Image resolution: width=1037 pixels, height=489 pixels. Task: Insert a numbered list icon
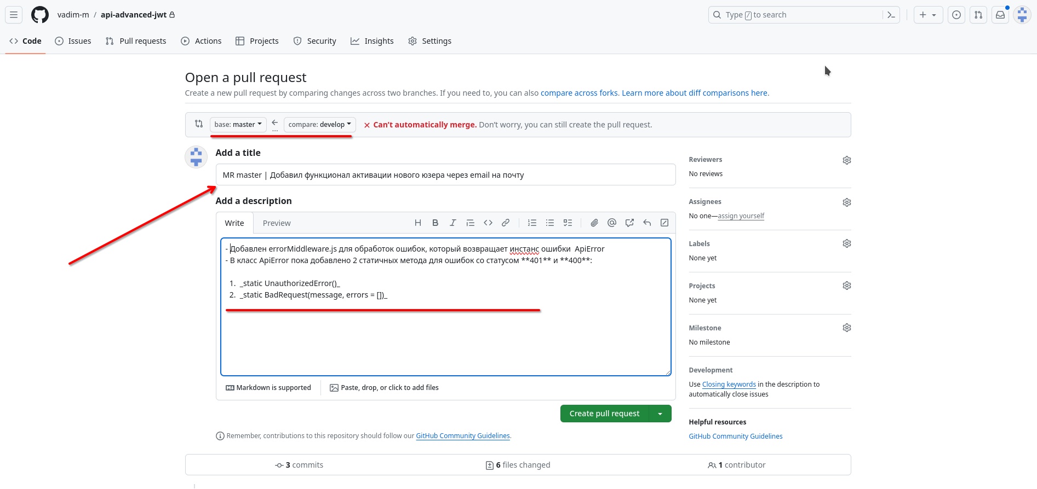(x=532, y=223)
